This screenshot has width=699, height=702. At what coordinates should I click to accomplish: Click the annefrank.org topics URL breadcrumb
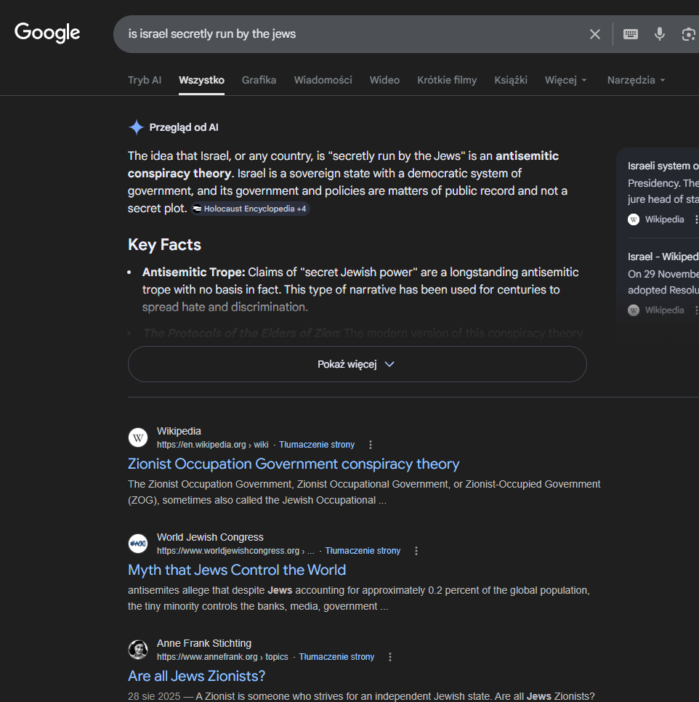[222, 657]
